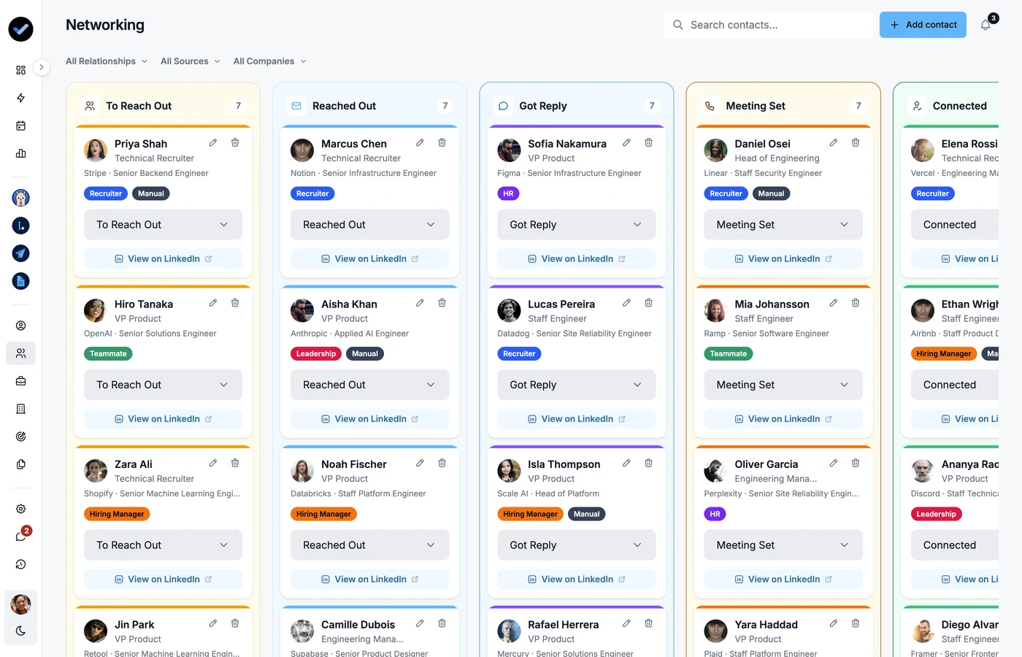Delete Hiro Tanaka's contact card
The width and height of the screenshot is (1022, 657).
point(235,303)
